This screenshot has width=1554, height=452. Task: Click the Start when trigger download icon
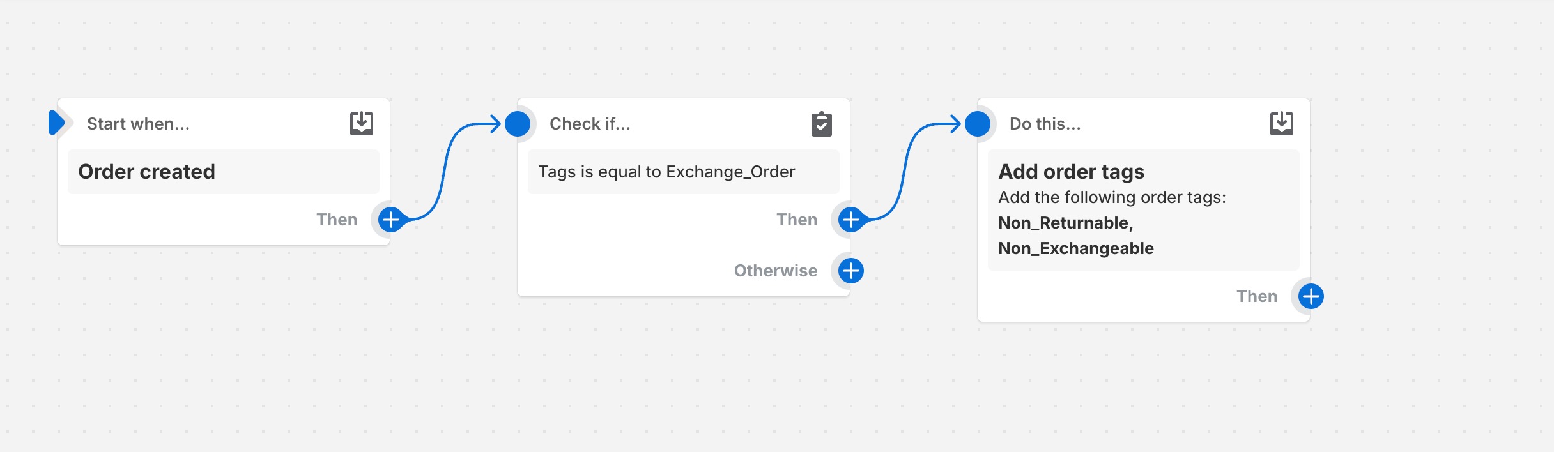coord(362,123)
